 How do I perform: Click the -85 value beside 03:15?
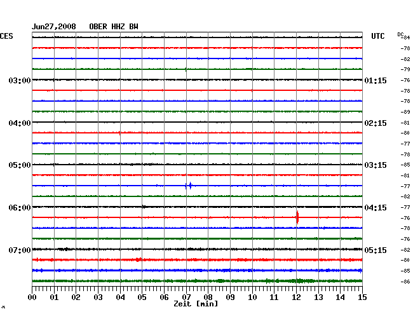coord(405,165)
